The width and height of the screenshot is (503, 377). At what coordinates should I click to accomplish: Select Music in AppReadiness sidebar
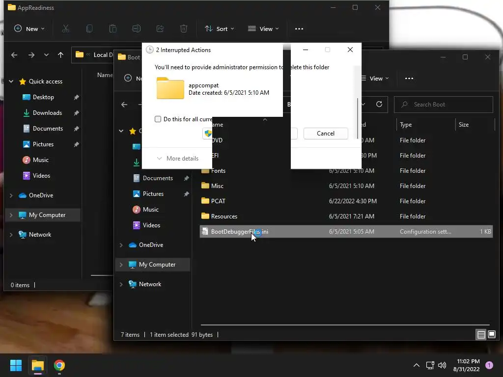40,160
